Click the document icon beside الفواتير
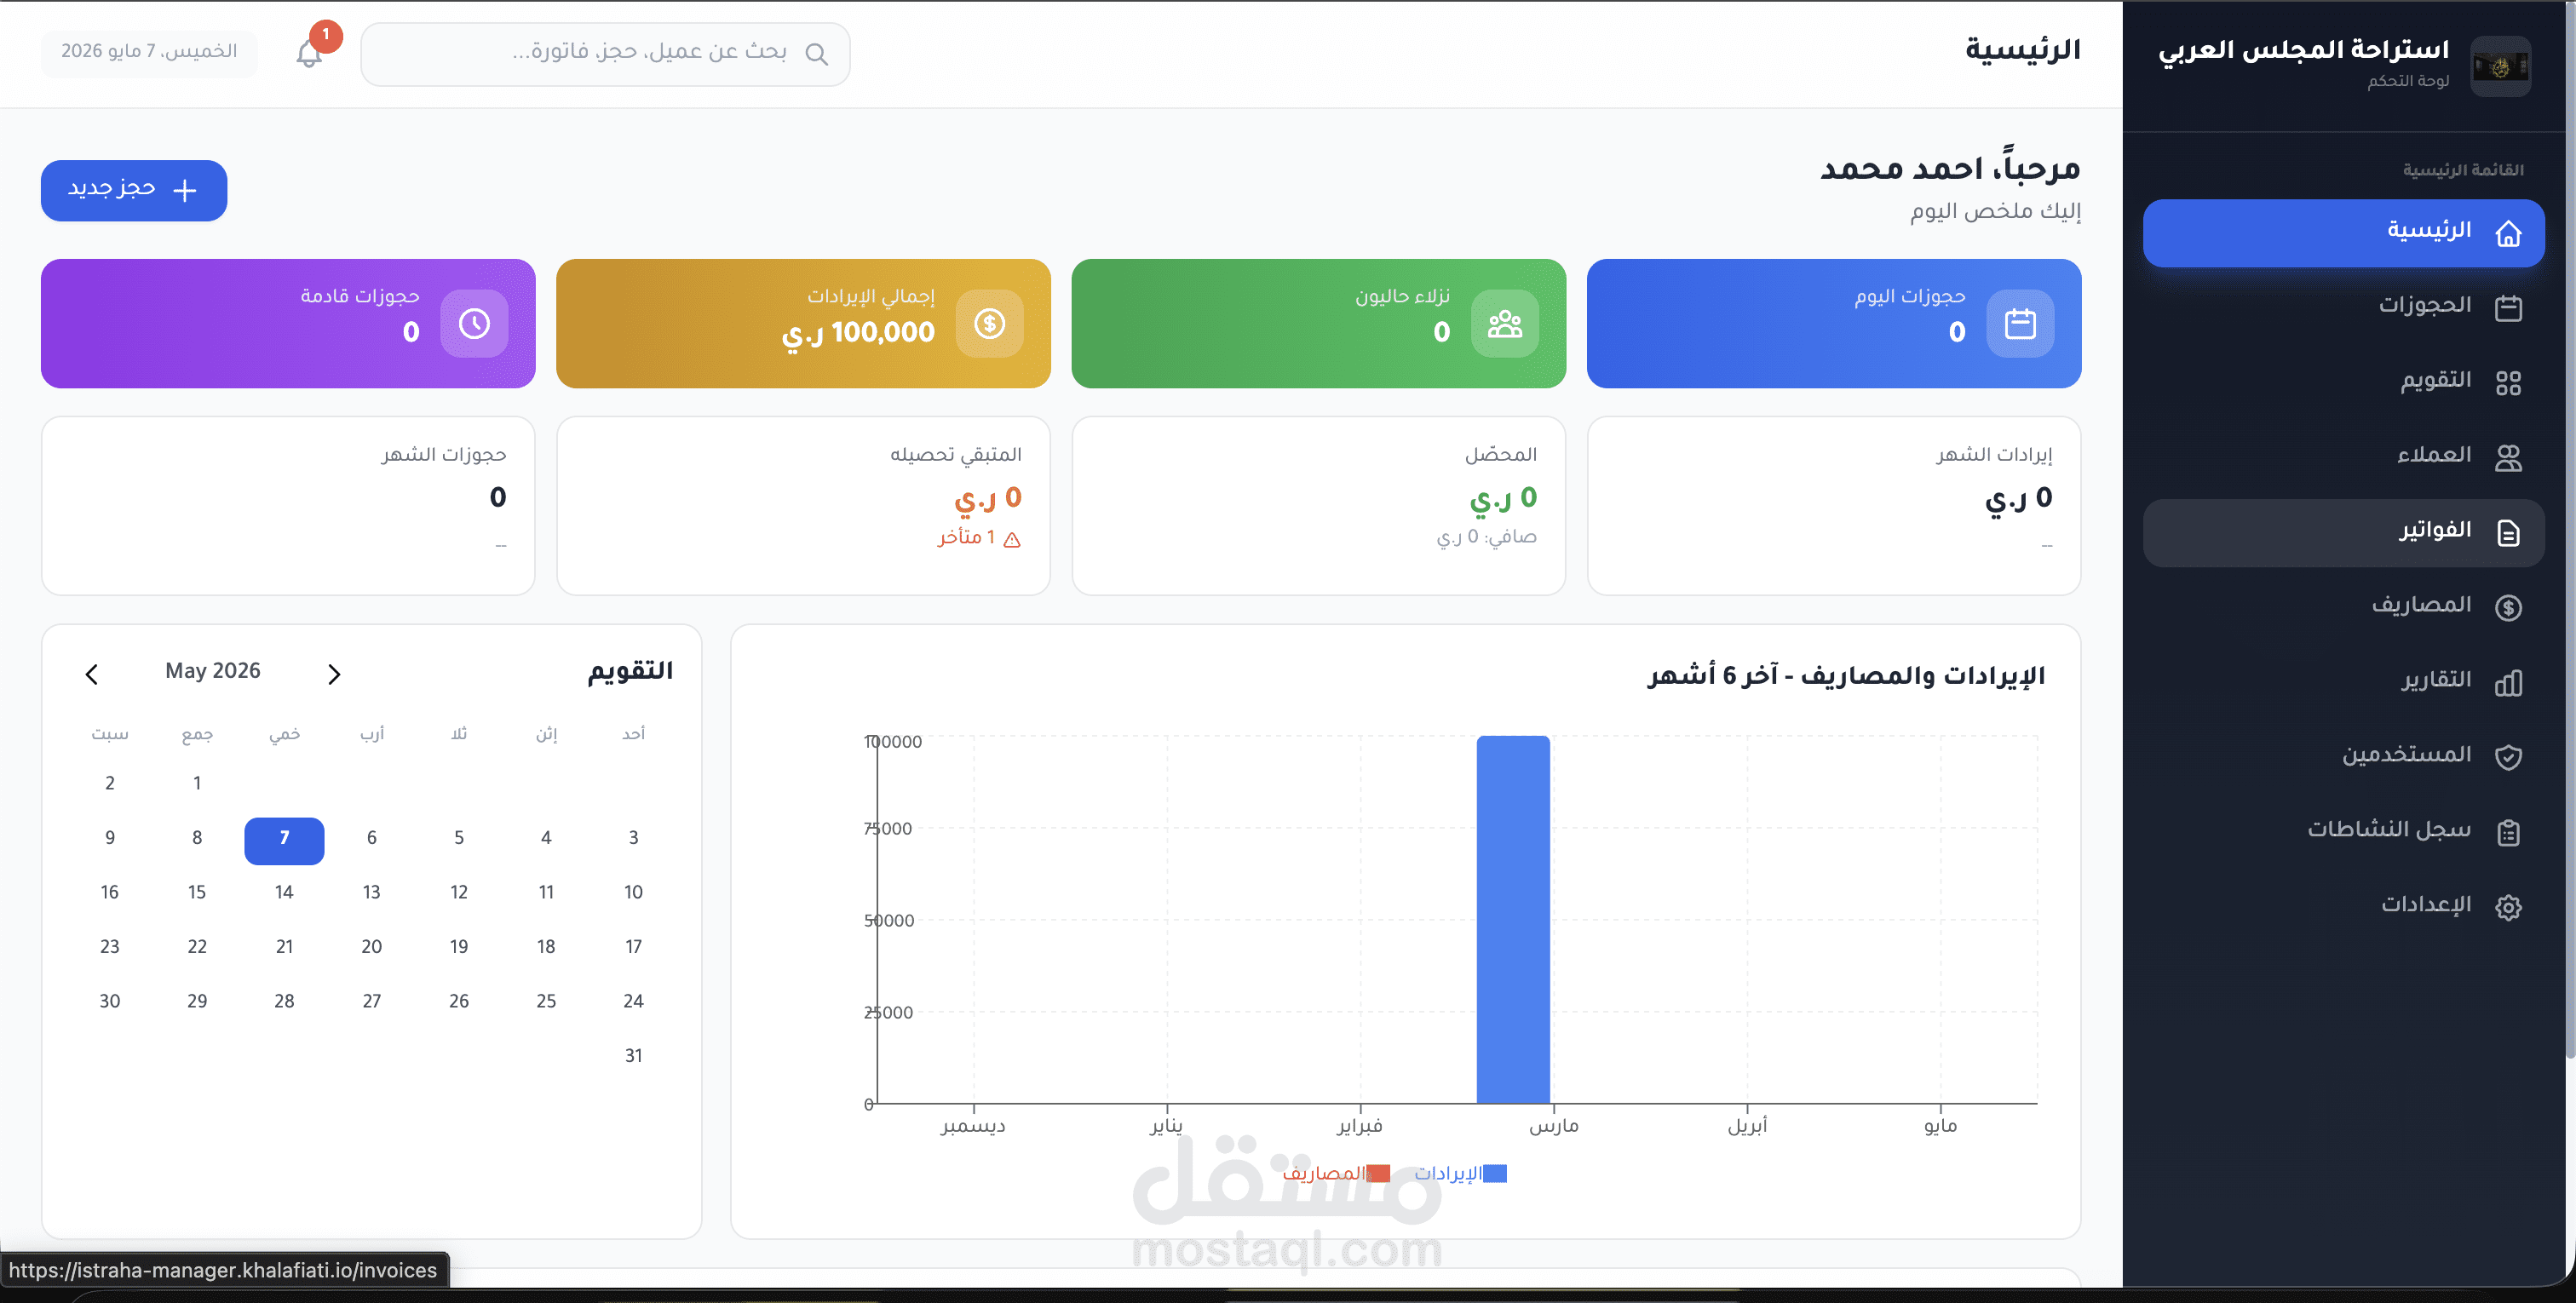2576x1303 pixels. click(x=2507, y=533)
